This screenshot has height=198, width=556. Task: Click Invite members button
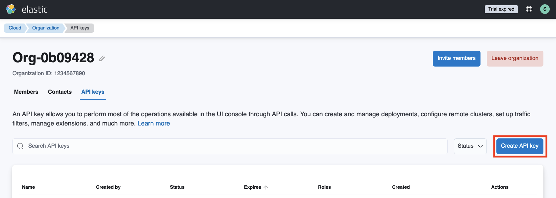tap(457, 58)
